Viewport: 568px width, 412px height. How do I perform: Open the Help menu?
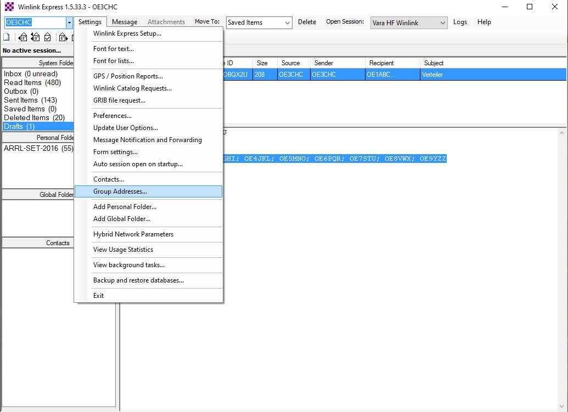click(x=484, y=22)
